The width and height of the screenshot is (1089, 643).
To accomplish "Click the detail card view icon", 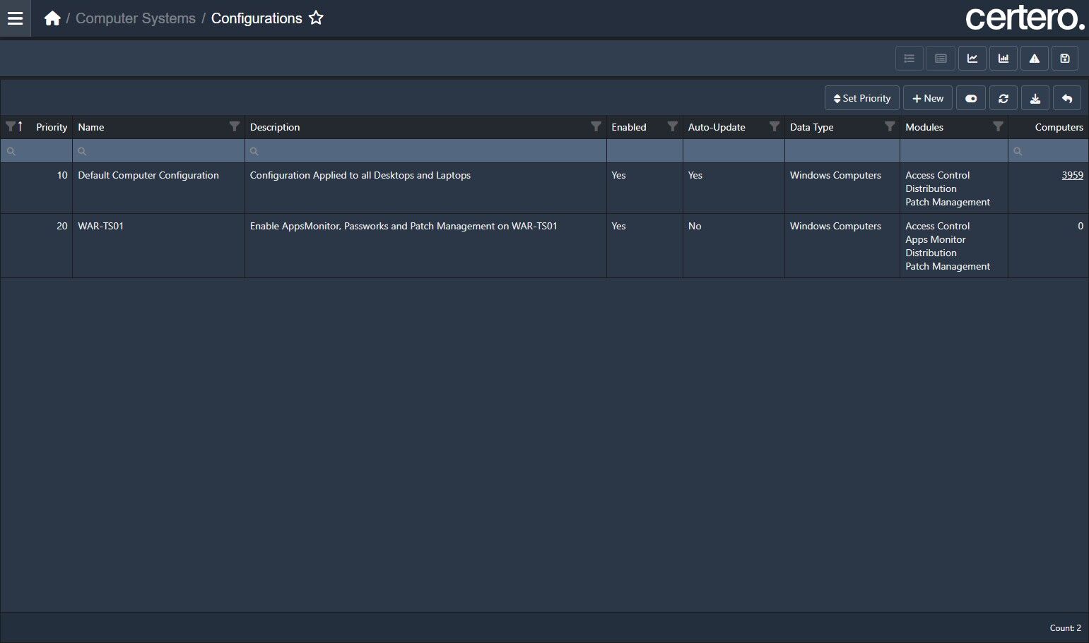I will tap(941, 59).
